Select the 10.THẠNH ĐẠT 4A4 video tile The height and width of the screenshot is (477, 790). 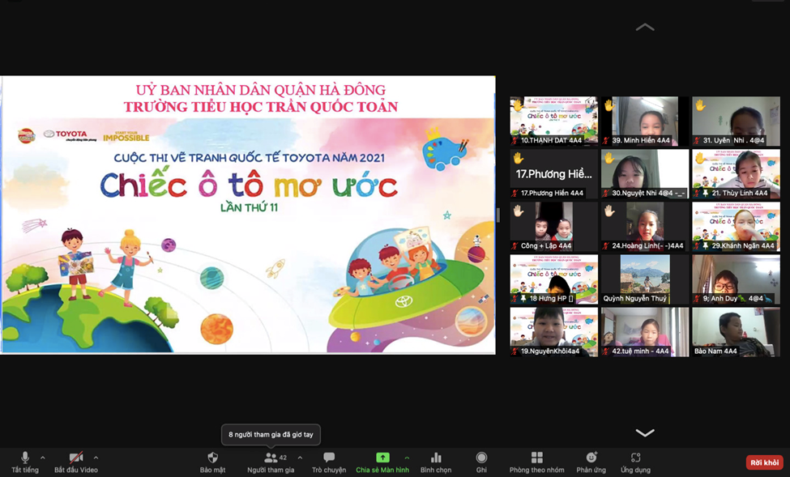pos(554,121)
